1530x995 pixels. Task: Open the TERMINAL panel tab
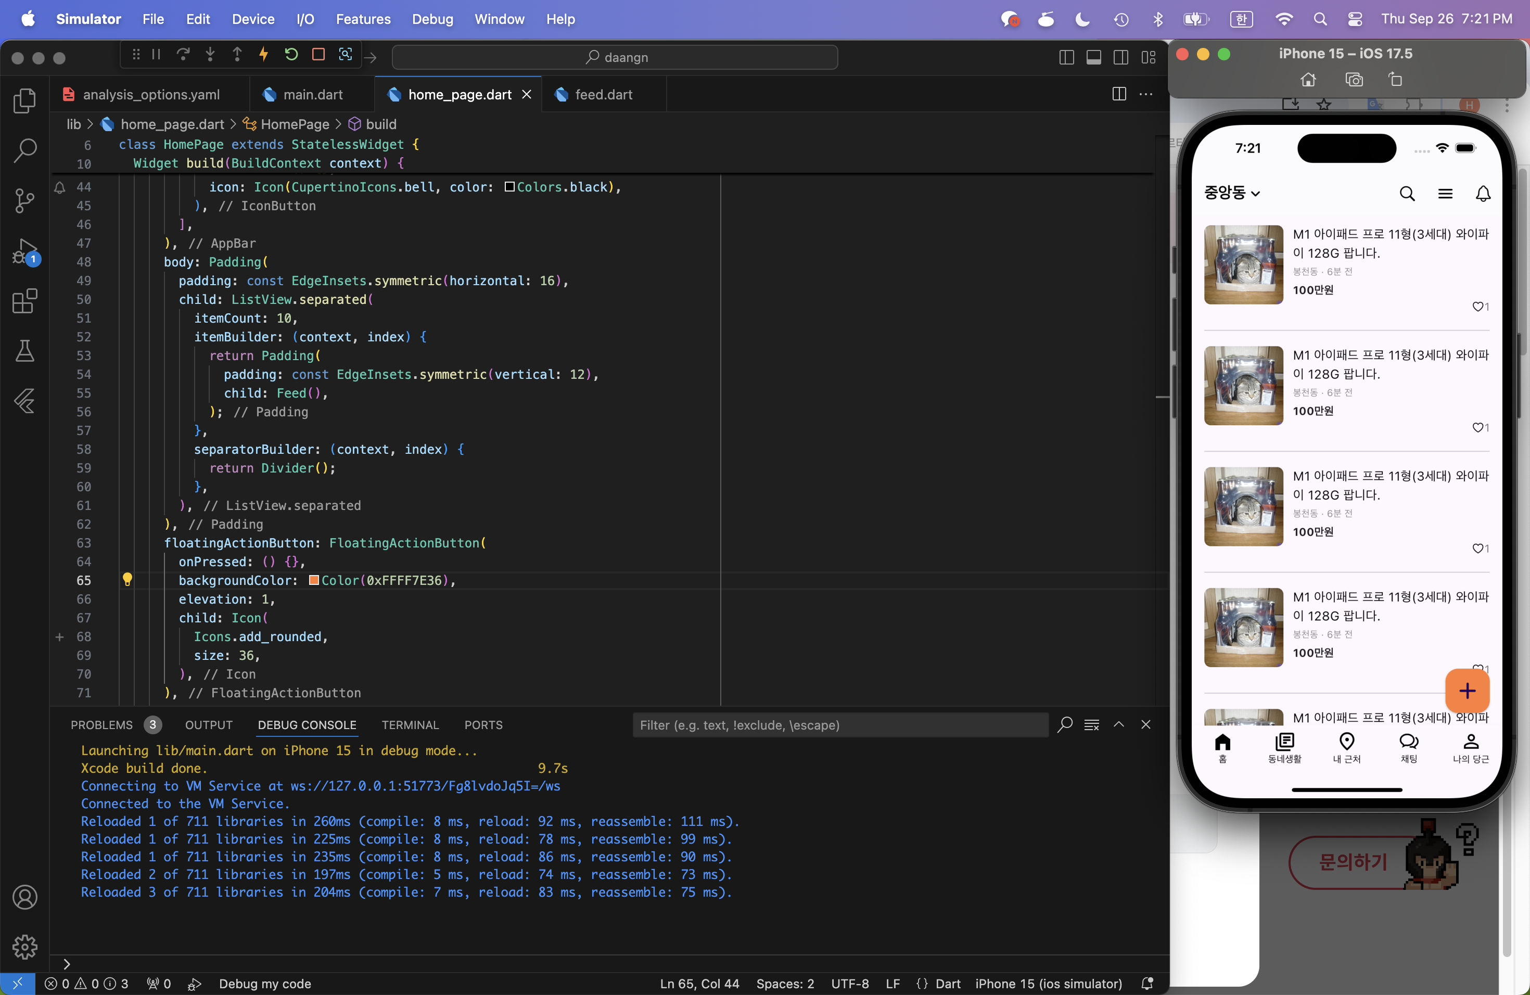[410, 725]
